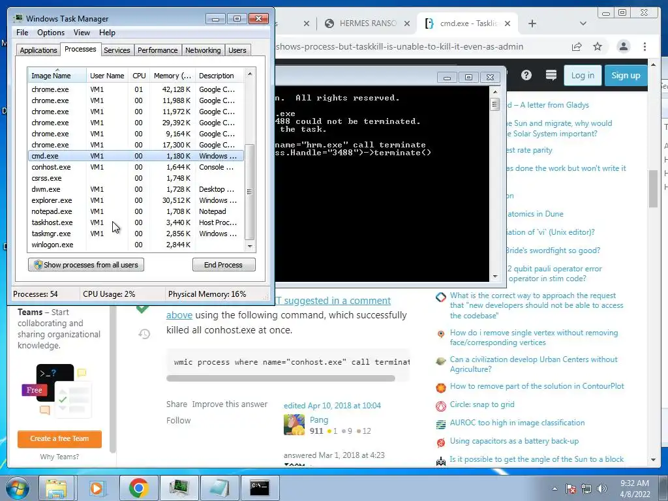Select the conhost.exe process row
668x501 pixels.
click(136, 167)
